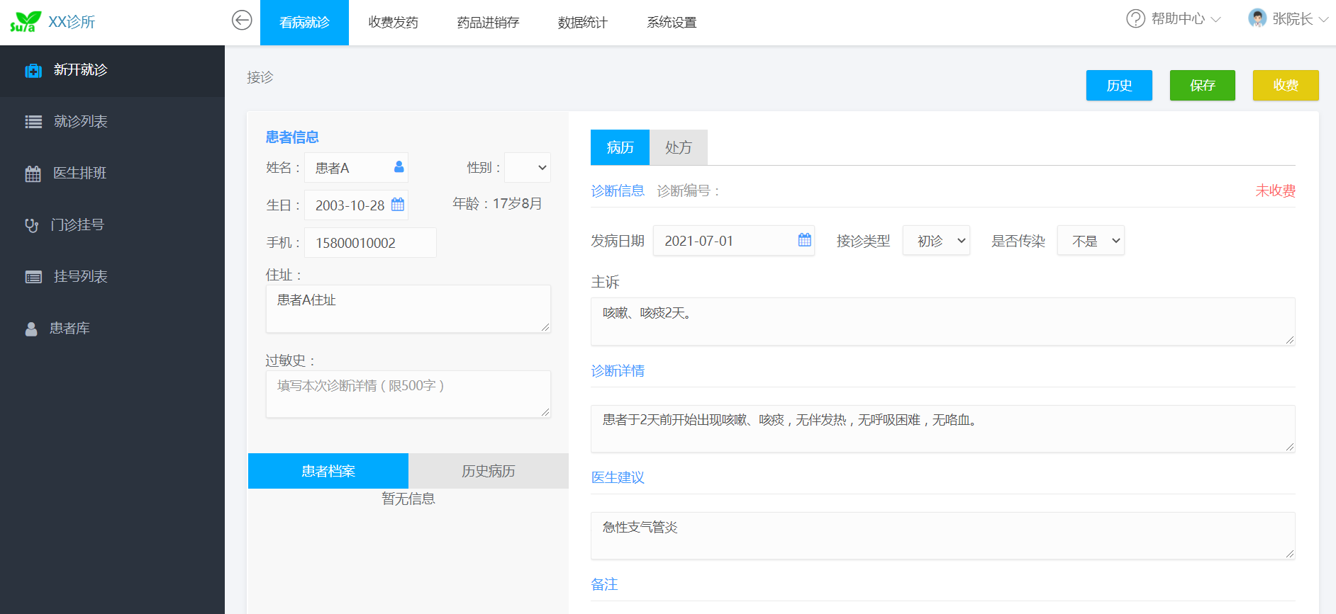
Task: Click the 医生建议 text area with 急性支气管炎
Action: (x=943, y=535)
